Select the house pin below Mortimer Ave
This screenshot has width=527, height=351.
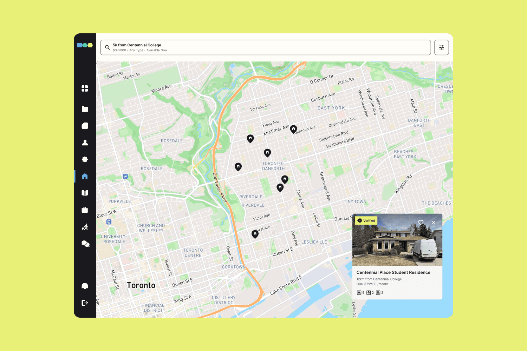click(x=250, y=139)
